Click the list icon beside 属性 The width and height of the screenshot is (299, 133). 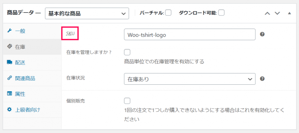[9, 94]
